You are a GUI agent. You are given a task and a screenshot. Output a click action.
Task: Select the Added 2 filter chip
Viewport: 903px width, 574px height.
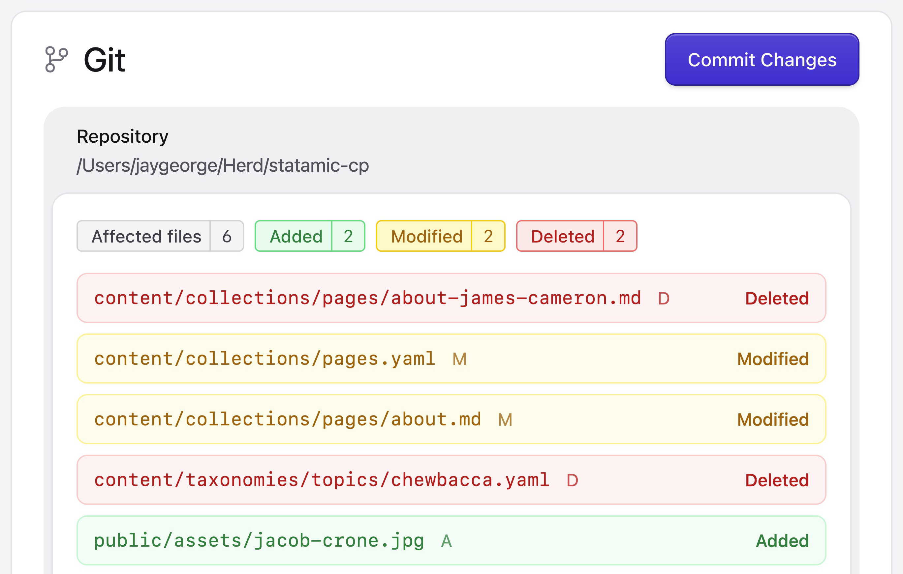(x=310, y=236)
